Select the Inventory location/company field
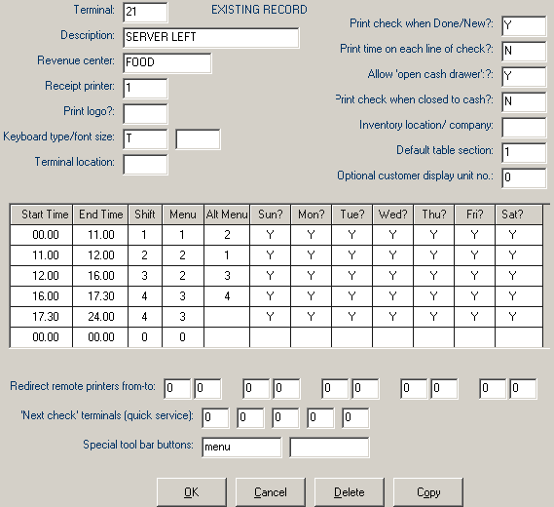The height and width of the screenshot is (507, 554). coord(524,128)
